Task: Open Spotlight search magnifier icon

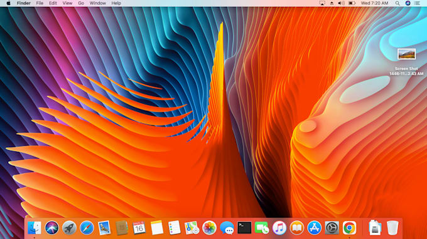Action: 397,3
